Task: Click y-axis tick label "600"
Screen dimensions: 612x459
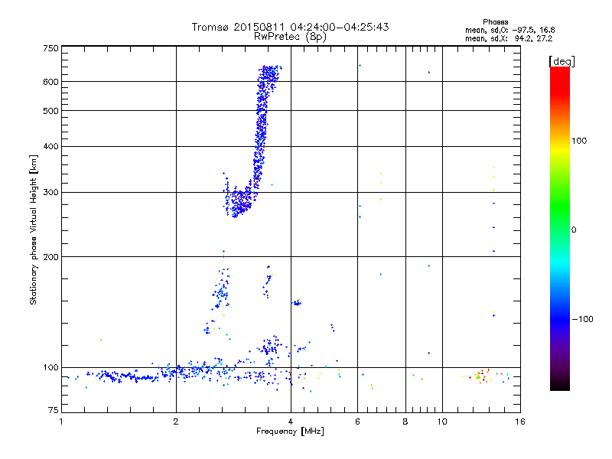Action: 50,82
